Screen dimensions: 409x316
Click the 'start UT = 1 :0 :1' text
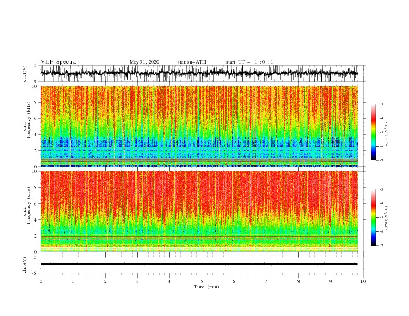click(249, 62)
